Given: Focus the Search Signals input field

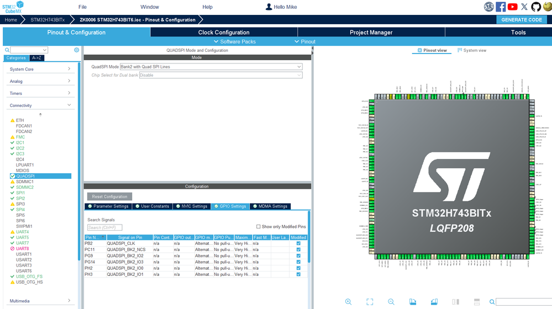Looking at the screenshot, I should tap(104, 227).
